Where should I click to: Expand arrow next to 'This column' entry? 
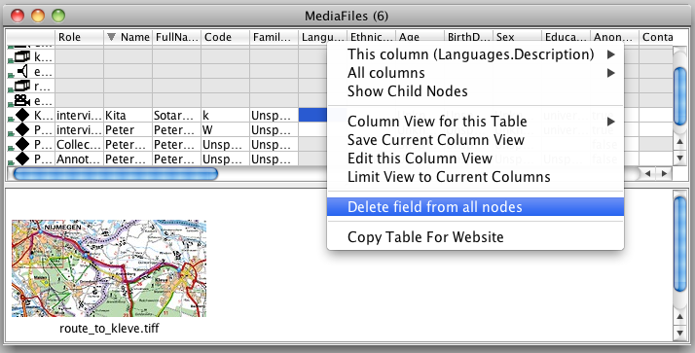click(611, 54)
